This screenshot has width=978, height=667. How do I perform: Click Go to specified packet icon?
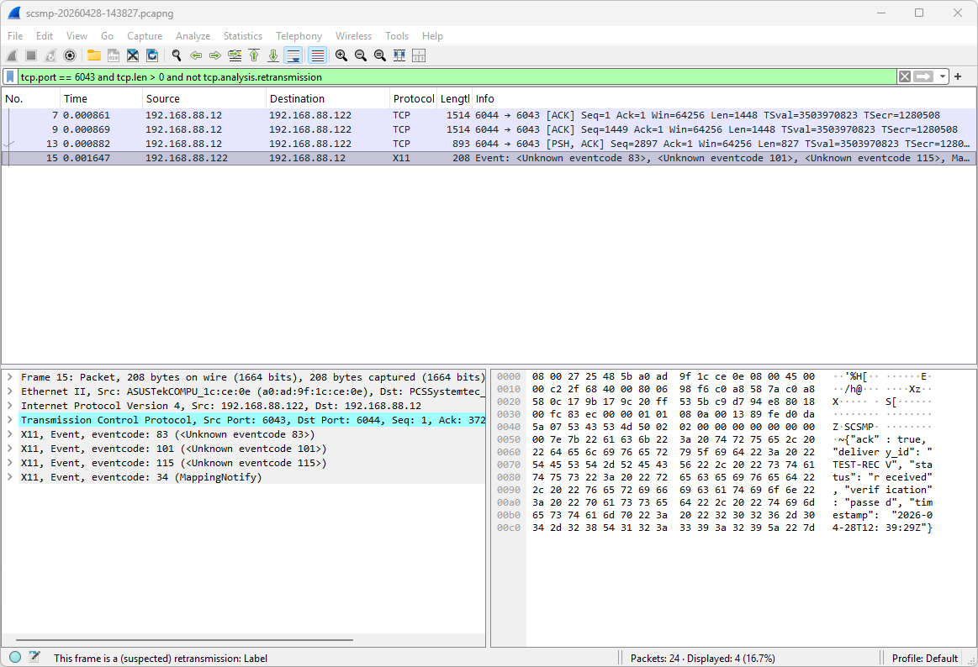pyautogui.click(x=235, y=55)
